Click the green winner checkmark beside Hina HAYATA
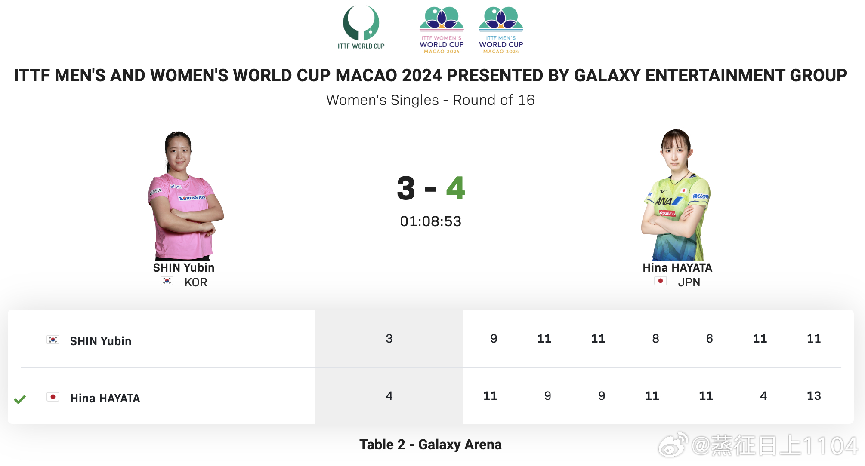This screenshot has width=865, height=466. click(20, 399)
